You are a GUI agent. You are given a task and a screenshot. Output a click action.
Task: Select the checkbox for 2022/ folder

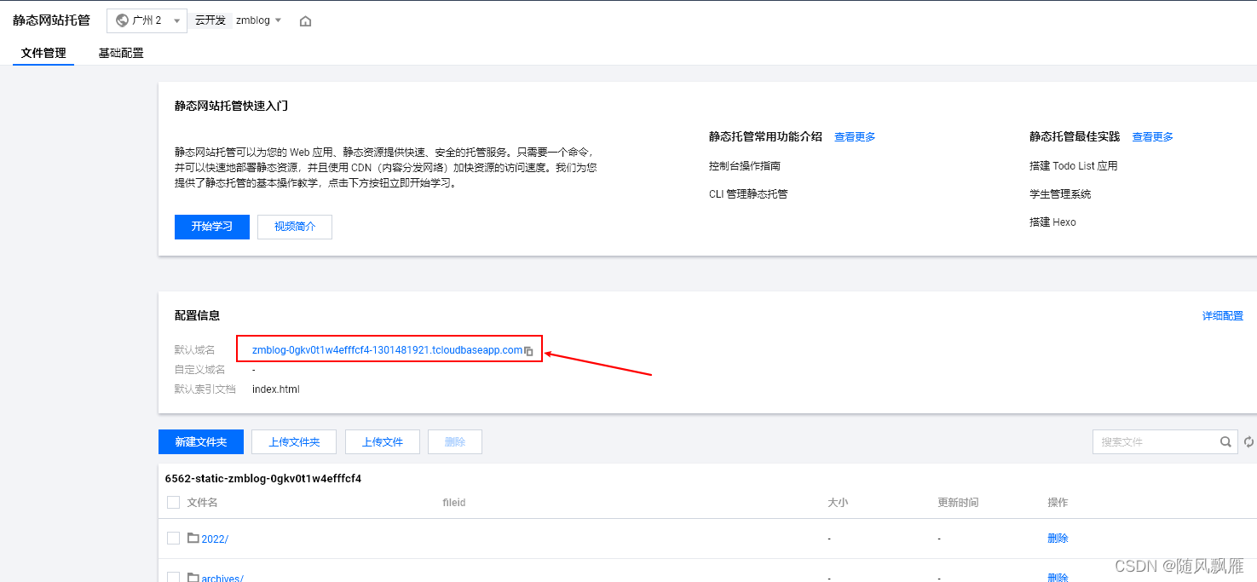tap(173, 538)
